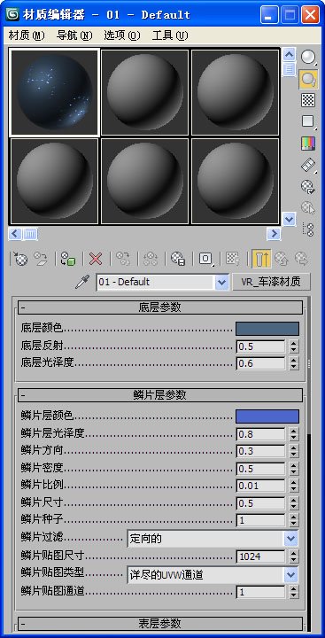This screenshot has width=325, height=638.
Task: Click the 鳞片方向 value field 0.3
Action: (x=260, y=451)
